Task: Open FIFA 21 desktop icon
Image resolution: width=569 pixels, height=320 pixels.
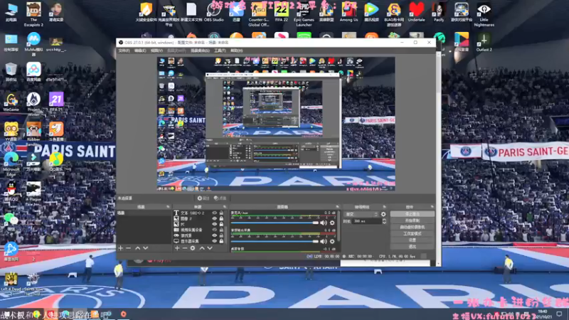Action: [56, 102]
